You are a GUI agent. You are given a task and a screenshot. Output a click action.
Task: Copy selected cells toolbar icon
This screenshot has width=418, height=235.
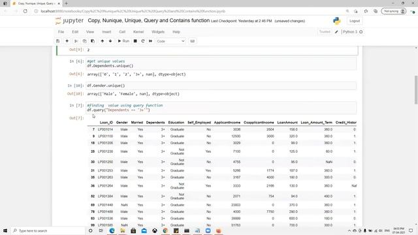[x=84, y=41]
